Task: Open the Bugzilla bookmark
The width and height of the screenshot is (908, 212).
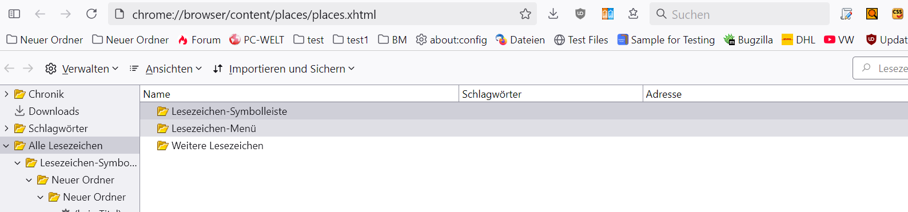Action: click(748, 39)
